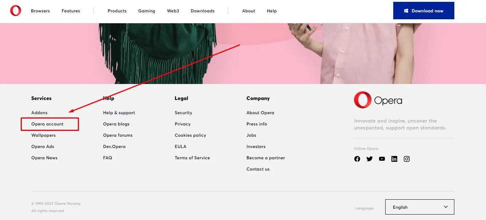The image size is (486, 220).
Task: Click the Opera logo in the top navigation
Action: 15,11
